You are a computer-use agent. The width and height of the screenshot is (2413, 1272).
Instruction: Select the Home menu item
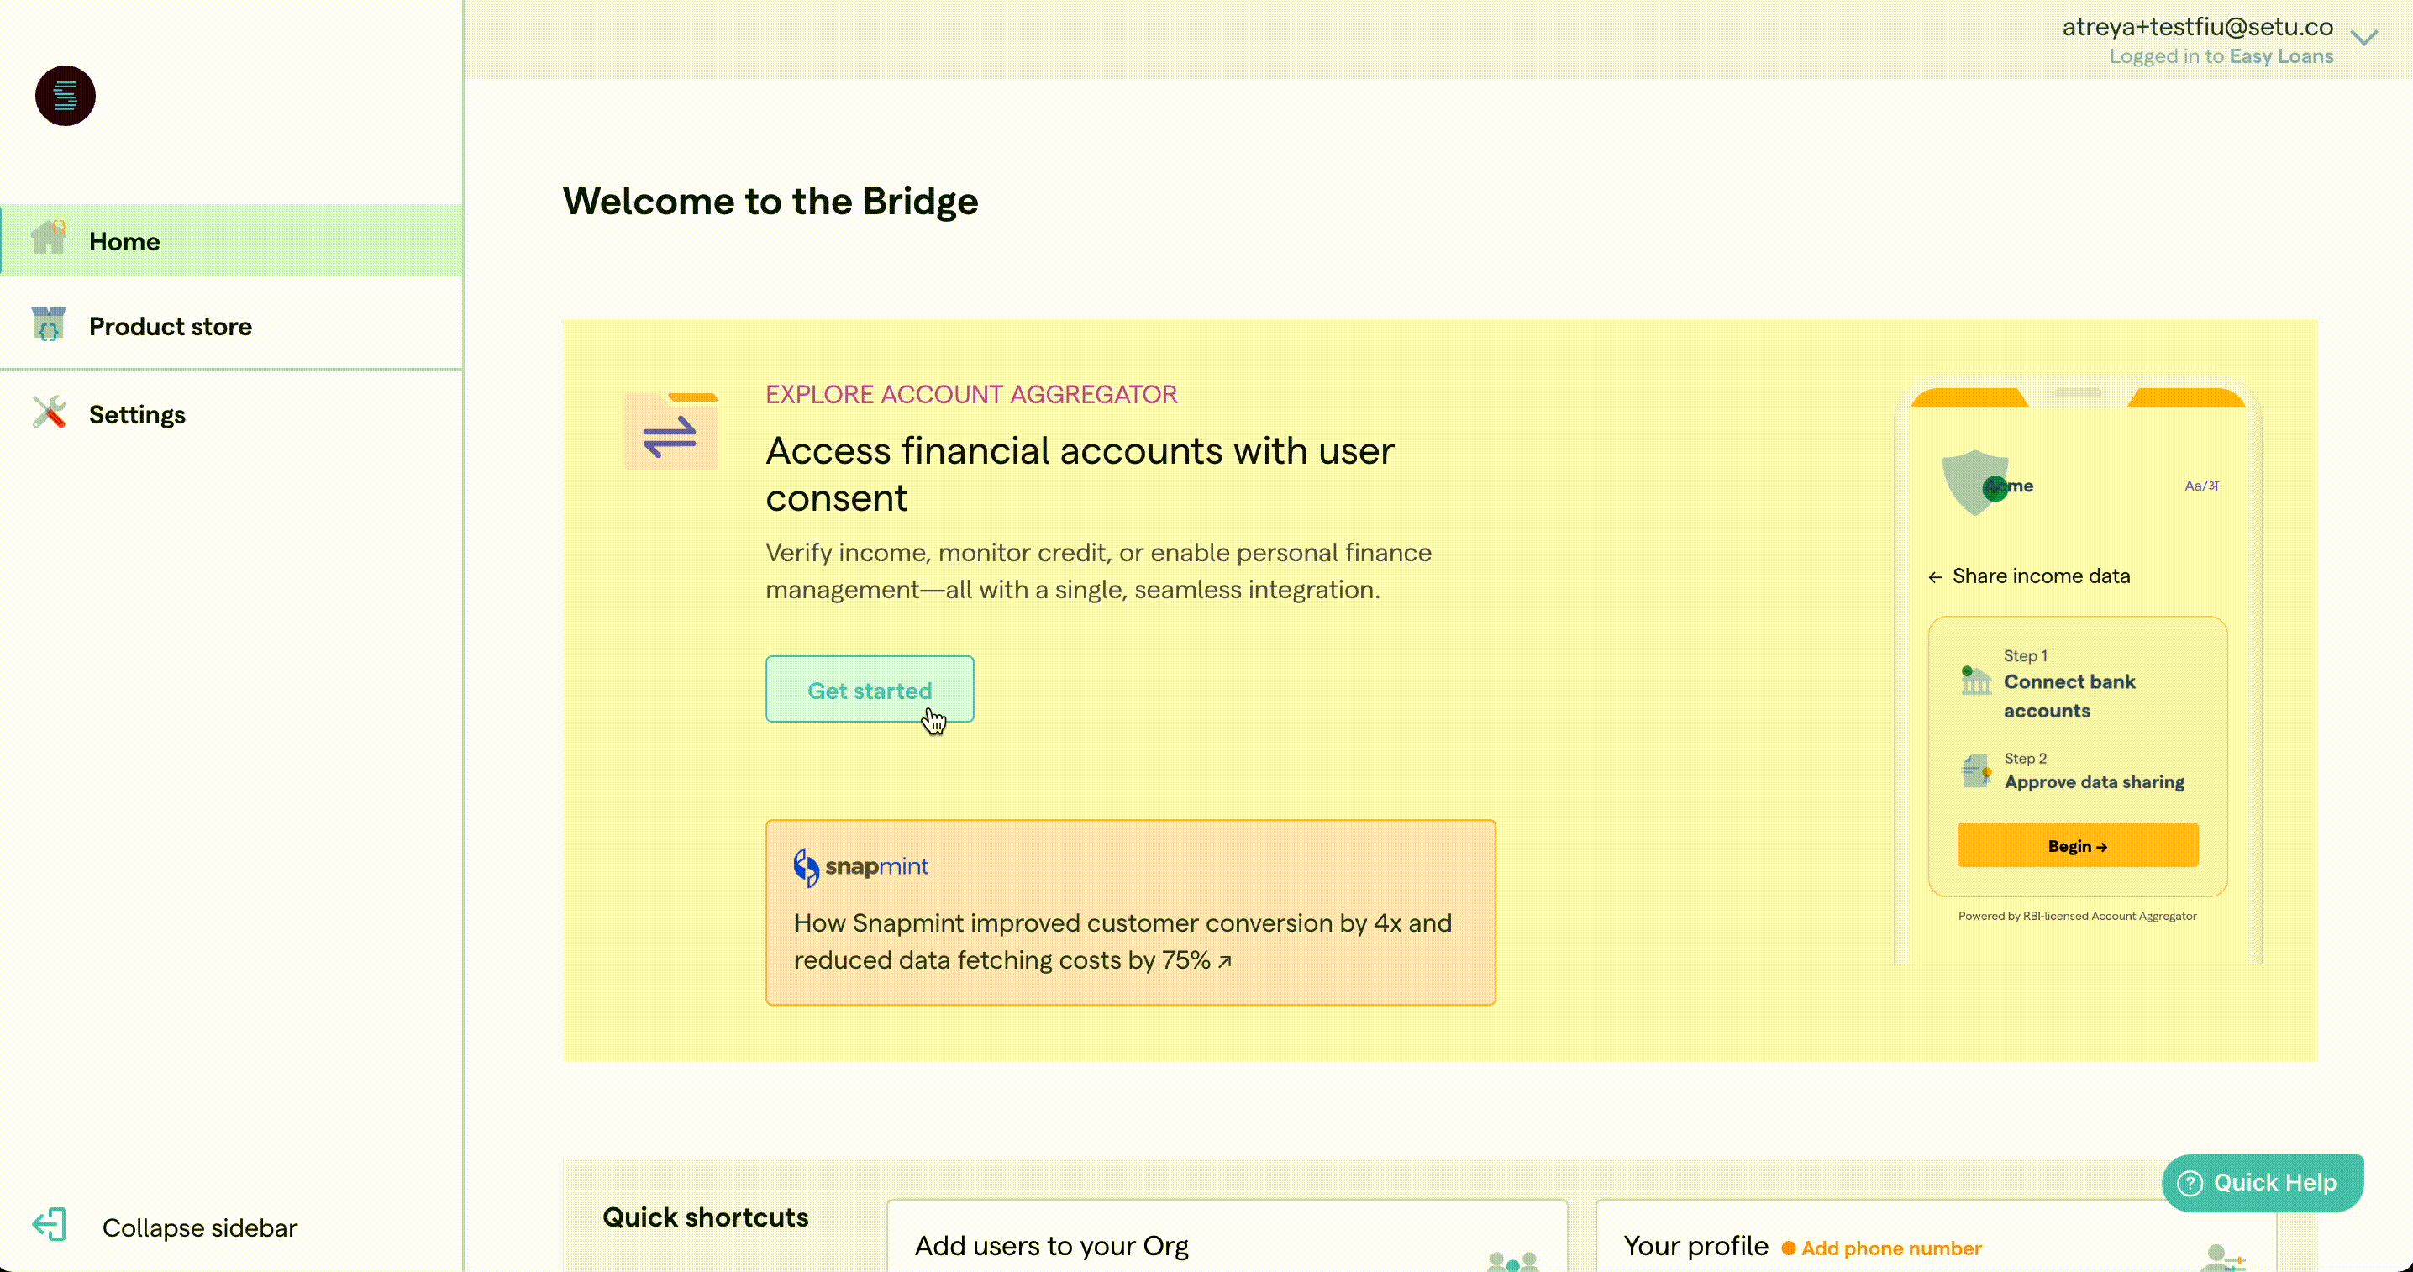124,242
